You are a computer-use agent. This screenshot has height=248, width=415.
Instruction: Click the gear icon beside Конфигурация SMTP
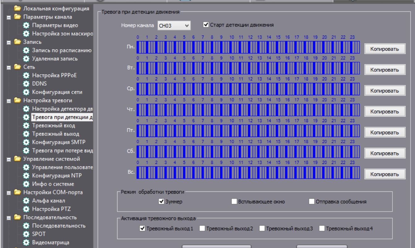coord(27,142)
